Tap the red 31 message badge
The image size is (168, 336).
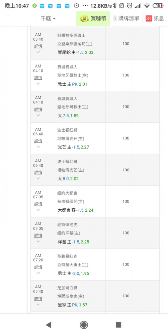(x=149, y=18)
